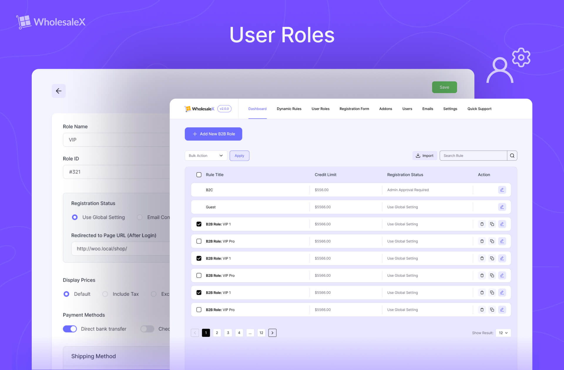564x370 pixels.
Task: Switch to the Registration Form tab
Action: coord(354,109)
